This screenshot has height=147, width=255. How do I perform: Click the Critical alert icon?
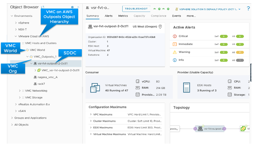tap(175, 36)
